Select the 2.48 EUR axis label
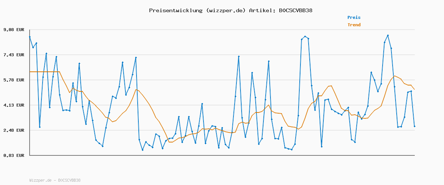The height and width of the screenshot is (185, 444). point(14,130)
